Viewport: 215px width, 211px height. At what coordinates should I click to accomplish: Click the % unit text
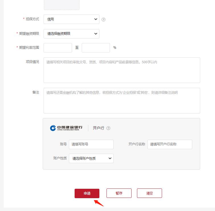(115, 48)
